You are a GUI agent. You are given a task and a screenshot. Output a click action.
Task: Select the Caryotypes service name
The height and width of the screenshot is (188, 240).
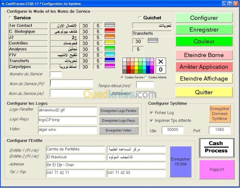pos(28,67)
